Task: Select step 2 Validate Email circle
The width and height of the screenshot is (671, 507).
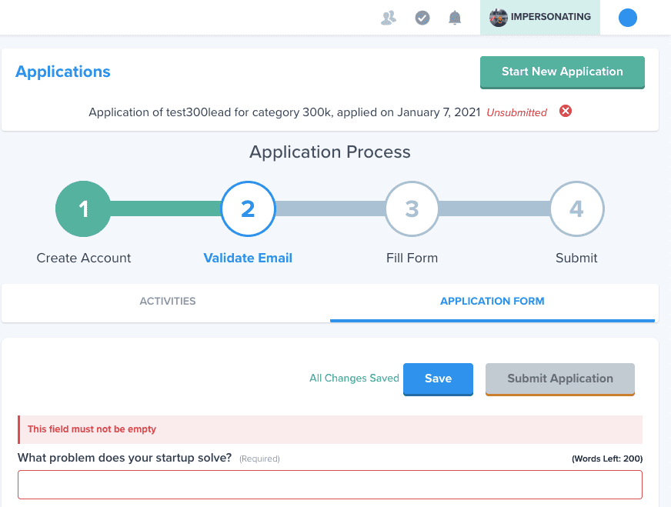Action: click(248, 208)
